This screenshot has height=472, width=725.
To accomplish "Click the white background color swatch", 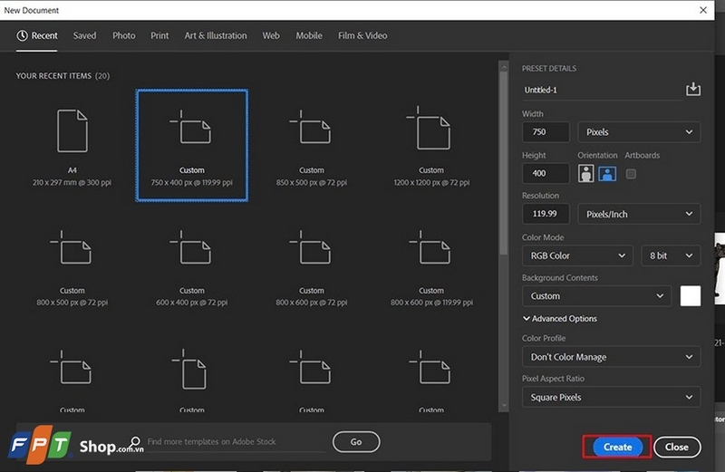I will pyautogui.click(x=690, y=296).
